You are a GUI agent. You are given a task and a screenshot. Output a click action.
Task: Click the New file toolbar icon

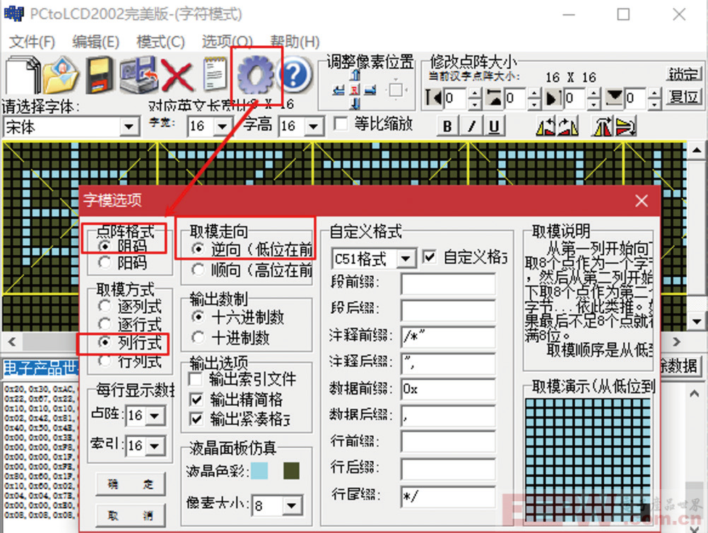pos(23,74)
